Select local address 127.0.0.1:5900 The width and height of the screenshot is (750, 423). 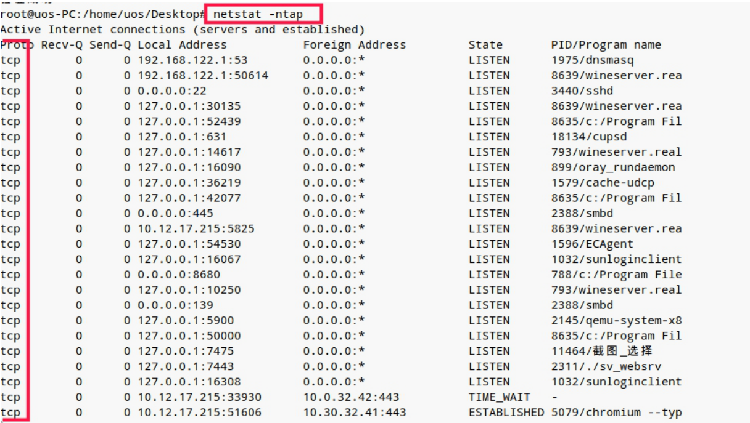pyautogui.click(x=186, y=321)
